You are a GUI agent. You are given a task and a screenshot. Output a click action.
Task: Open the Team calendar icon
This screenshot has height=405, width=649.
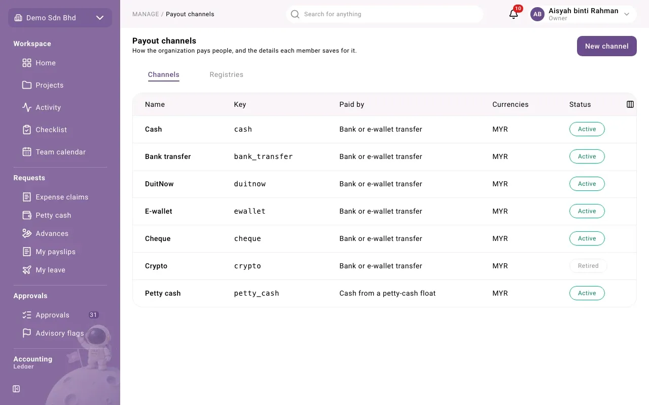pyautogui.click(x=27, y=152)
